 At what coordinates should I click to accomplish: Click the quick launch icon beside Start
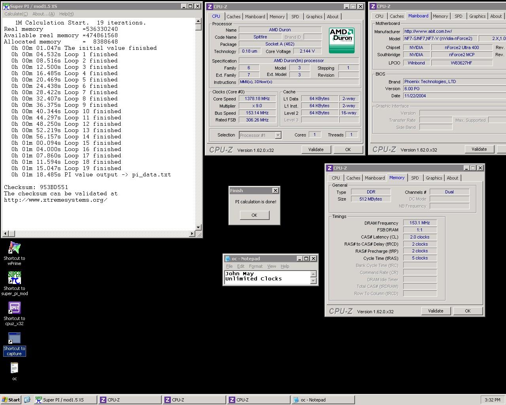[x=27, y=400]
